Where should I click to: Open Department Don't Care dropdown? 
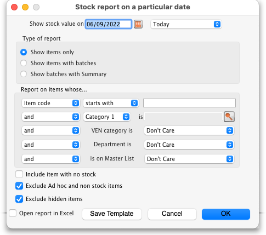189,145
